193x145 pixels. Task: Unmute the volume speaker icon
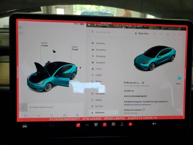coord(154,124)
